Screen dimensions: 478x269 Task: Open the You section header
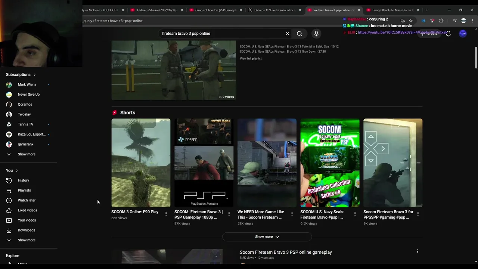12,170
